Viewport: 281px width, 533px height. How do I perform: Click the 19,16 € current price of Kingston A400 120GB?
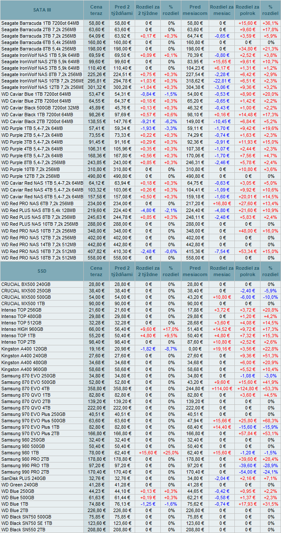tap(96, 349)
